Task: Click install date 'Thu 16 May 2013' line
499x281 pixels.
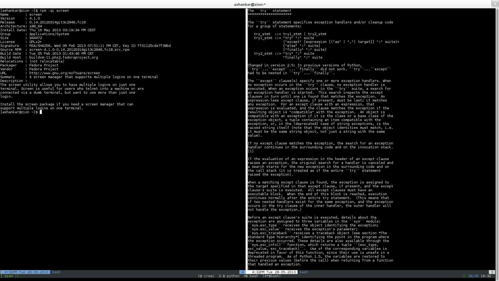Action: pyautogui.click(x=48, y=30)
